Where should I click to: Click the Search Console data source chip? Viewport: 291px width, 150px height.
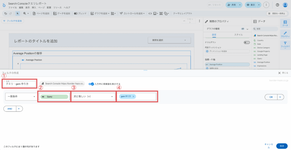pos(63,84)
